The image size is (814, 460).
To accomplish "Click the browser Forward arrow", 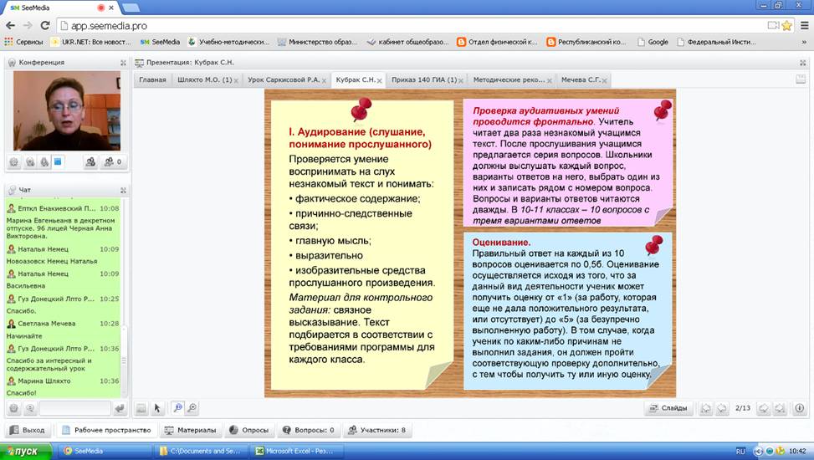I will [x=28, y=25].
